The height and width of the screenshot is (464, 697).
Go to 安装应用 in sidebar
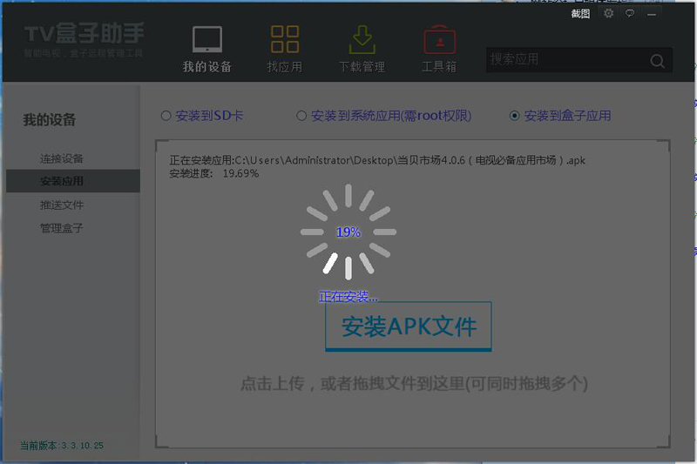(x=73, y=181)
